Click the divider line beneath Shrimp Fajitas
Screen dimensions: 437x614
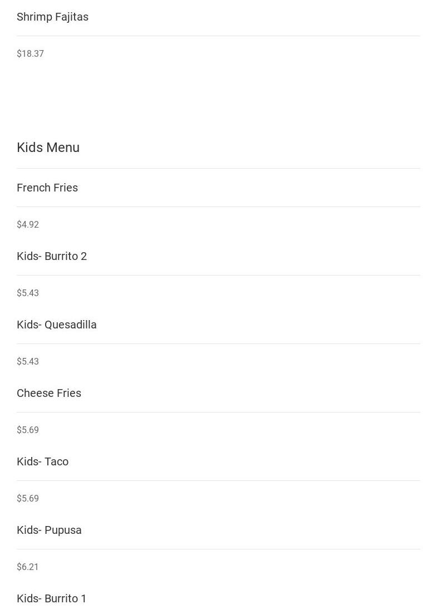[x=218, y=36]
